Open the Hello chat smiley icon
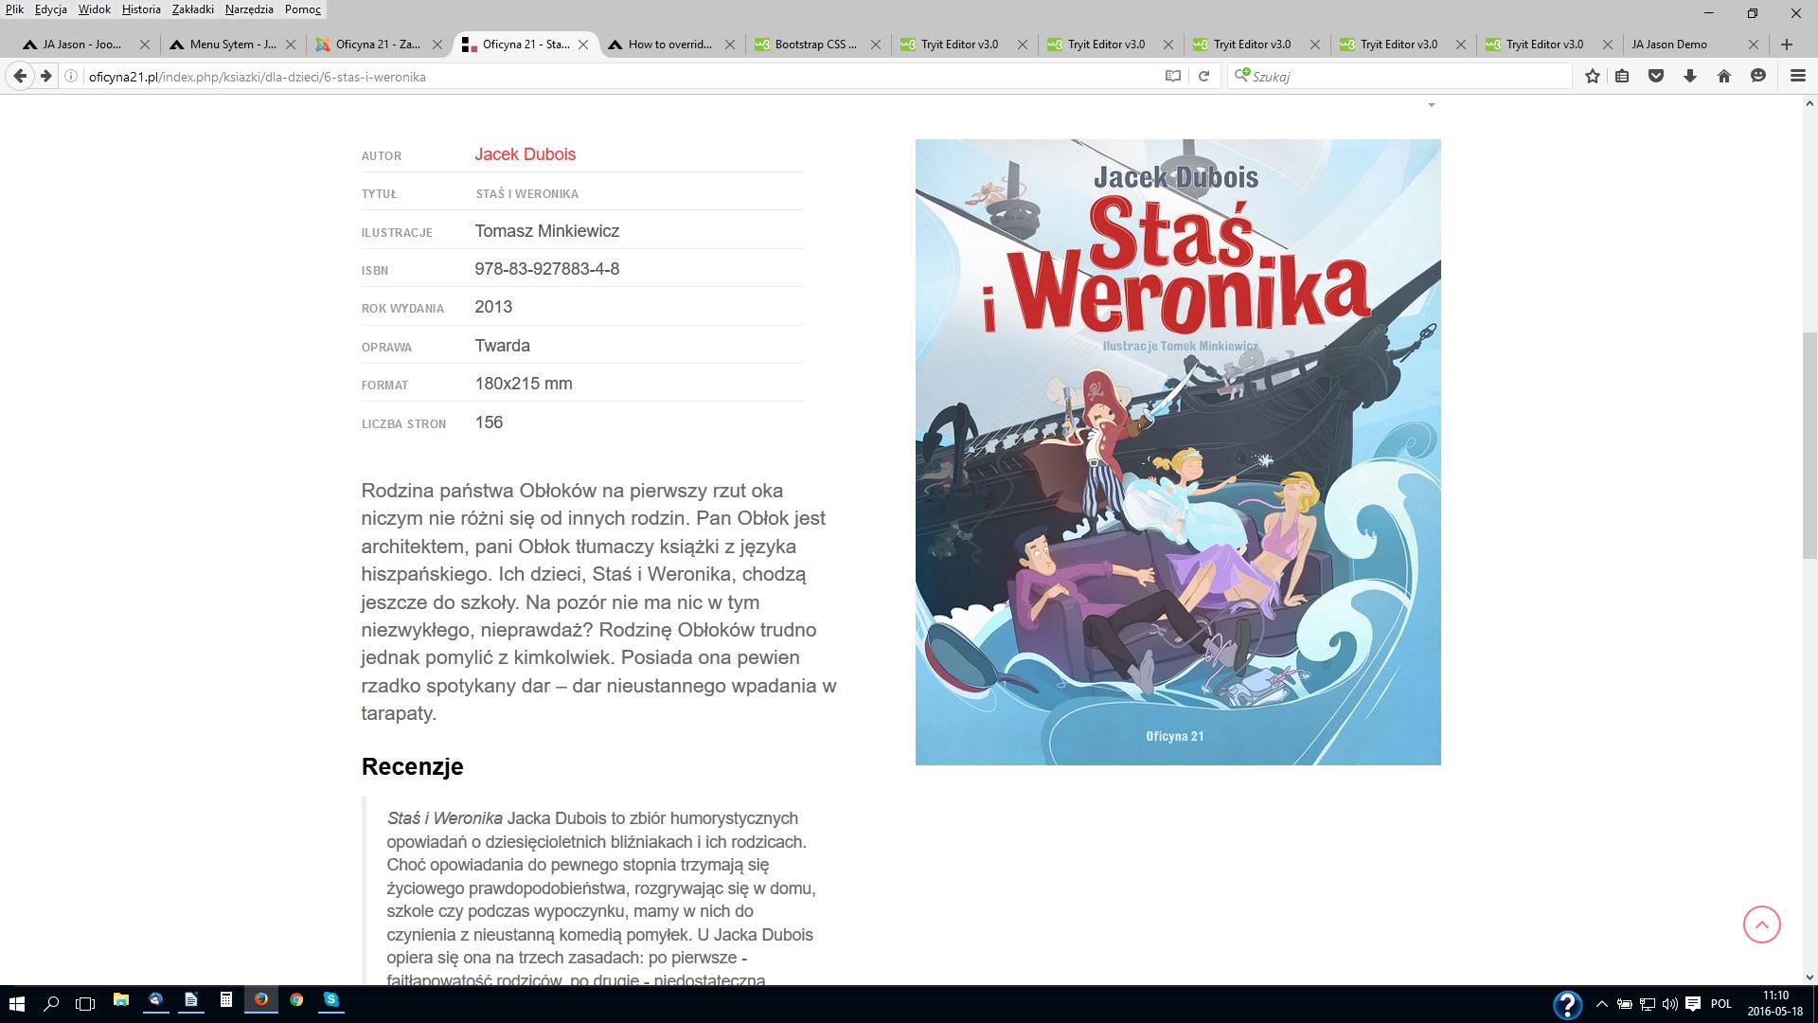 tap(1758, 77)
